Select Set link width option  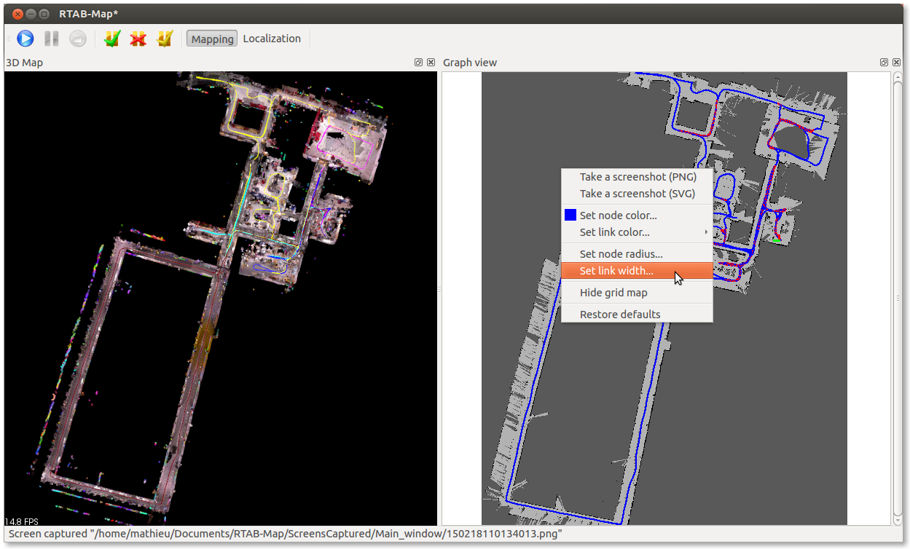(x=616, y=271)
